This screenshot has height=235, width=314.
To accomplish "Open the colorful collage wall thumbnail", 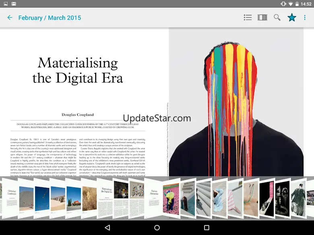I will coord(136,198).
